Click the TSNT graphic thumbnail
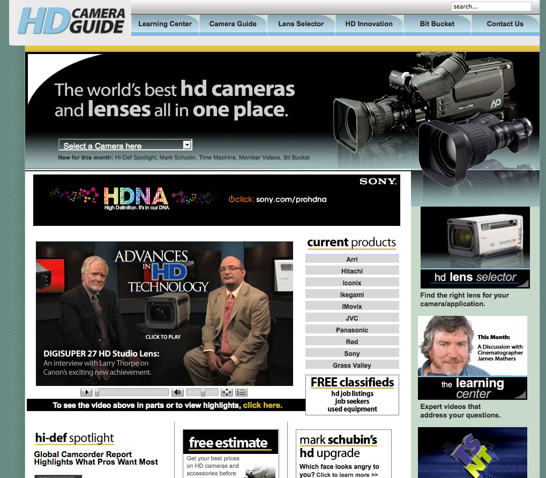 pyautogui.click(x=473, y=453)
